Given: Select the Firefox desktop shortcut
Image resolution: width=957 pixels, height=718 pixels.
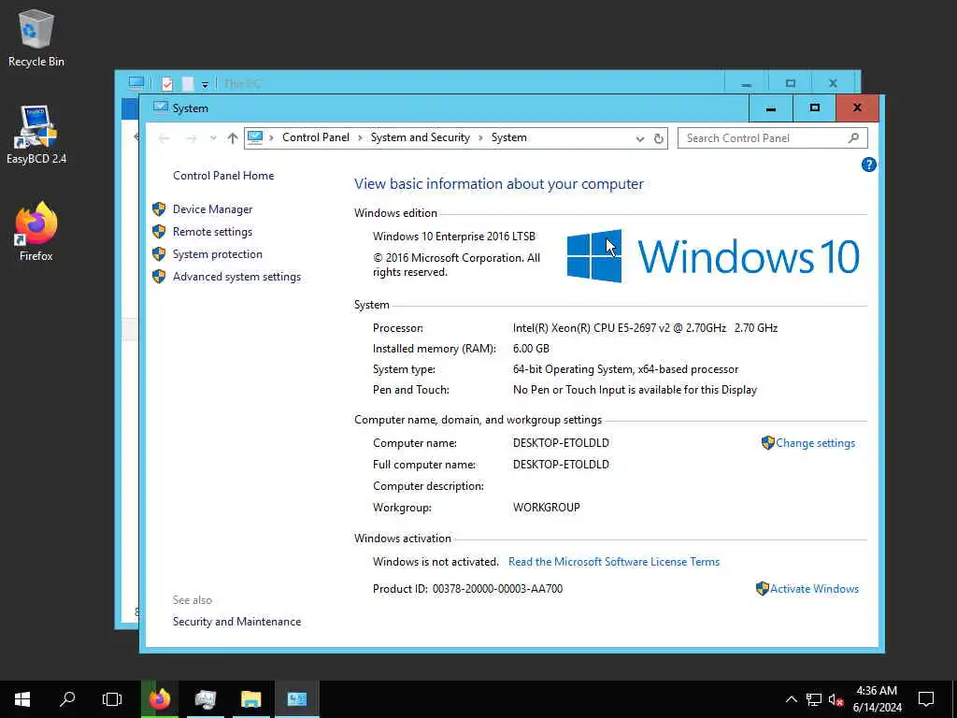Looking at the screenshot, I should pos(36,232).
